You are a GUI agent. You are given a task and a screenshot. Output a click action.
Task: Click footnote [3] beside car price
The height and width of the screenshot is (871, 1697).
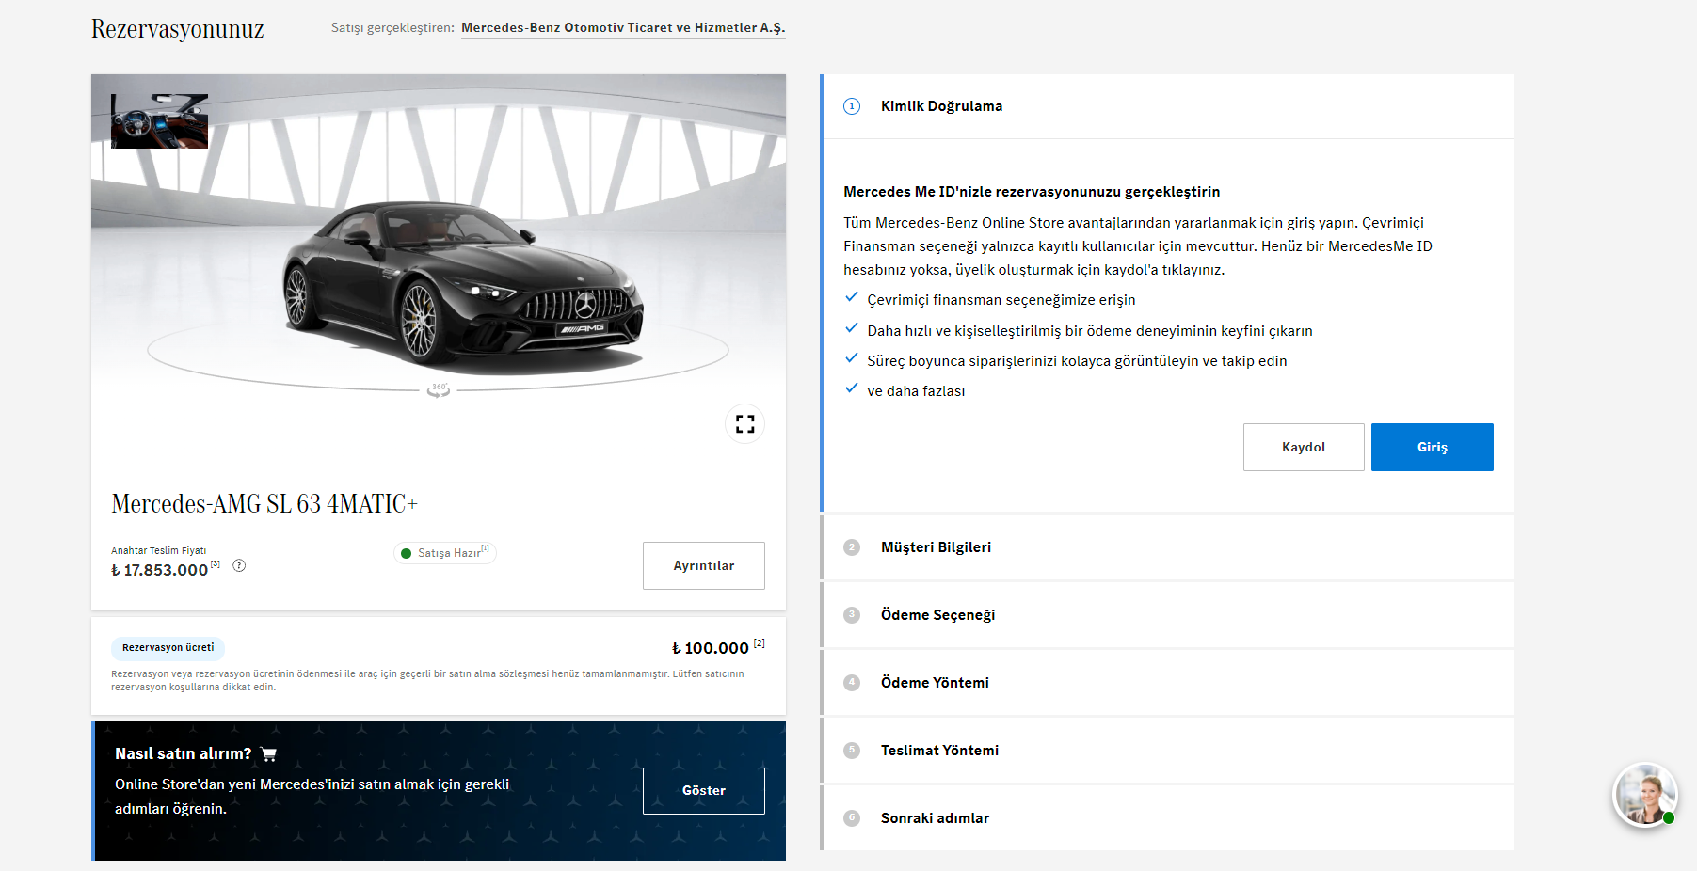click(216, 563)
